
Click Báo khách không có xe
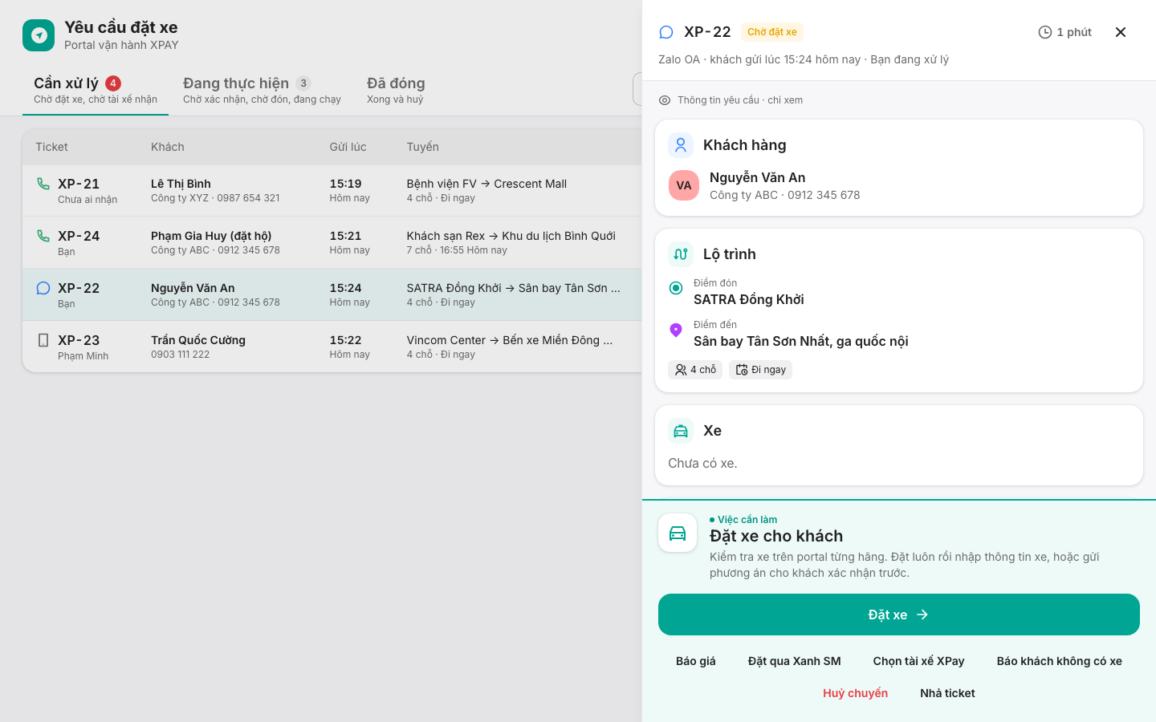(1060, 661)
